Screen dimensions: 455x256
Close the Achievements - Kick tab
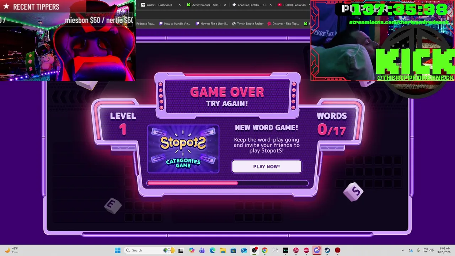(225, 5)
